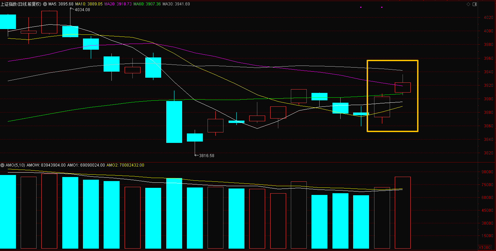Click the diamond marker icon at top right
This screenshot has width=496, height=251.
point(468,4)
